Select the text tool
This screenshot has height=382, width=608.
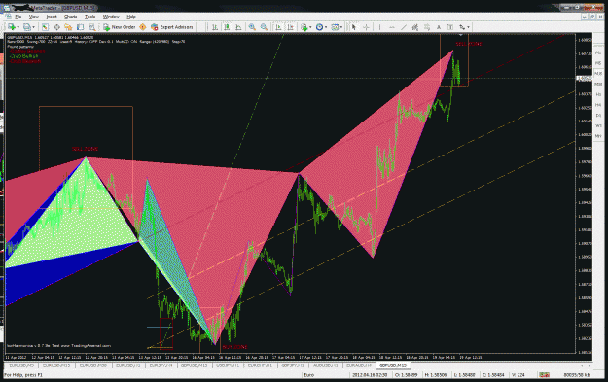tap(439, 27)
